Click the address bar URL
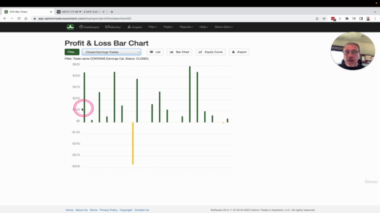 tap(84, 18)
